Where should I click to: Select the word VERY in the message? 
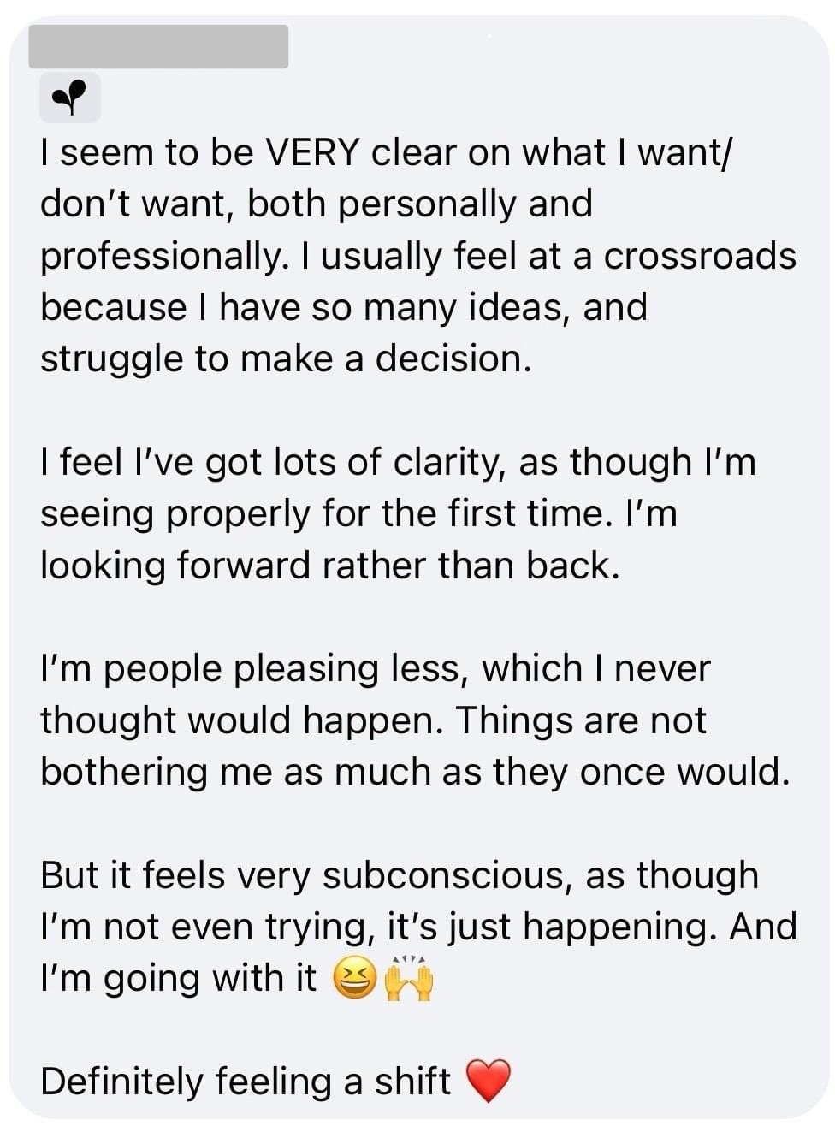[312, 152]
